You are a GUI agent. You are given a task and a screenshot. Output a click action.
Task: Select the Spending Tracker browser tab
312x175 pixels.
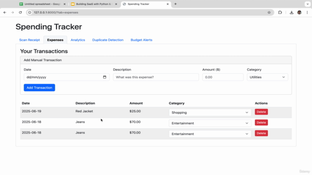tap(146, 4)
